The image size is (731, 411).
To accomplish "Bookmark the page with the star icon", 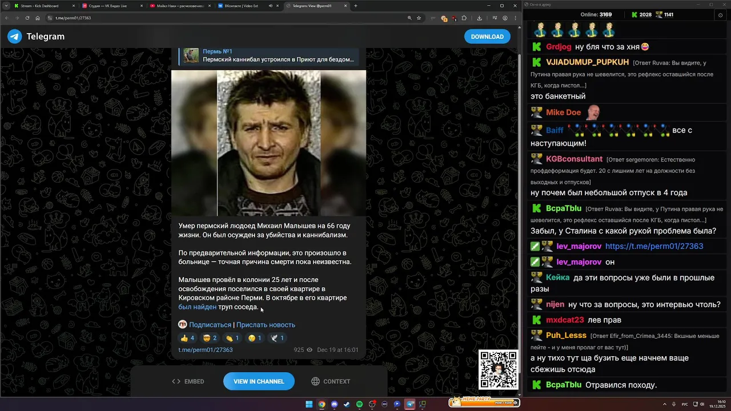I will 419,18.
